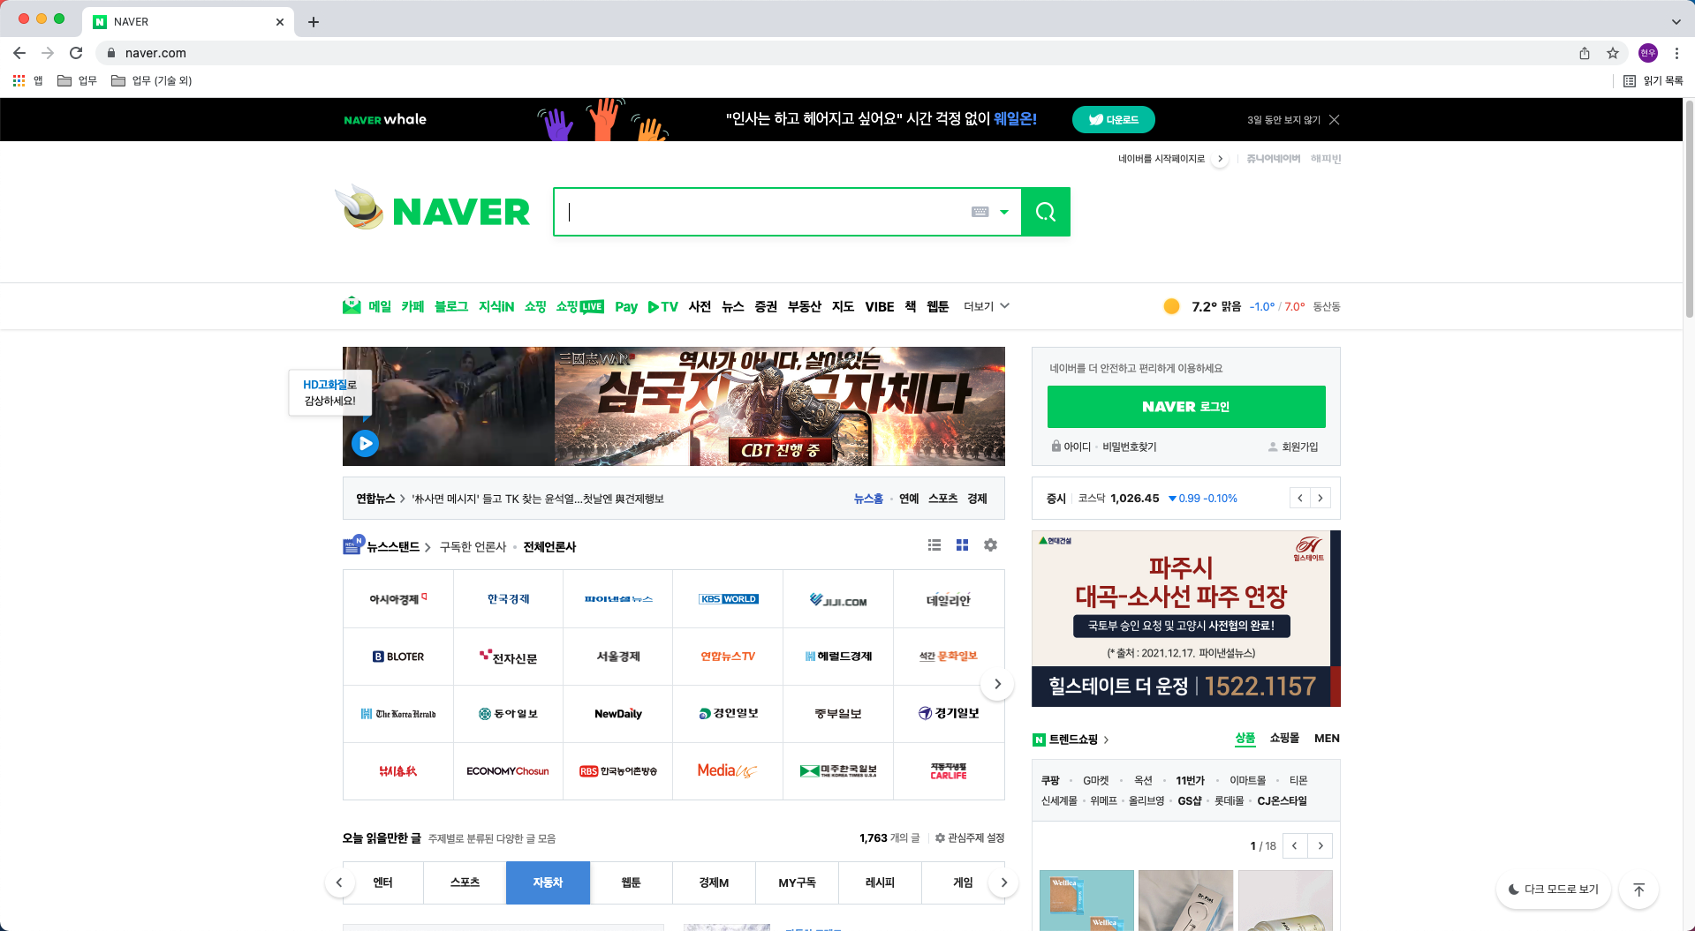Viewport: 1695px width, 931px height.
Task: Open 관심주제 설정 settings
Action: pos(970,837)
